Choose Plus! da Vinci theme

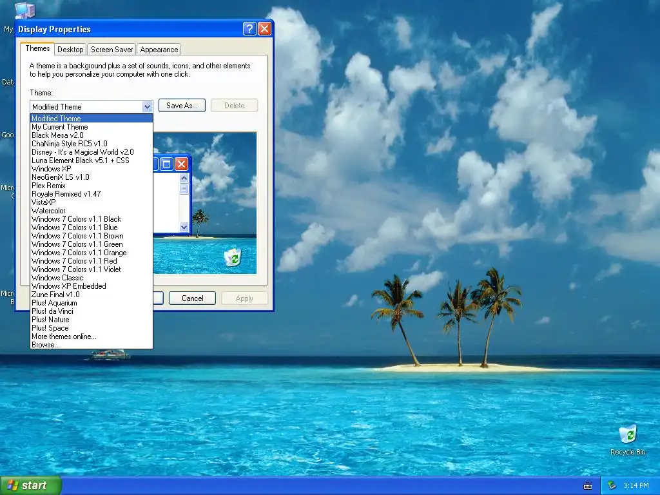click(x=92, y=311)
